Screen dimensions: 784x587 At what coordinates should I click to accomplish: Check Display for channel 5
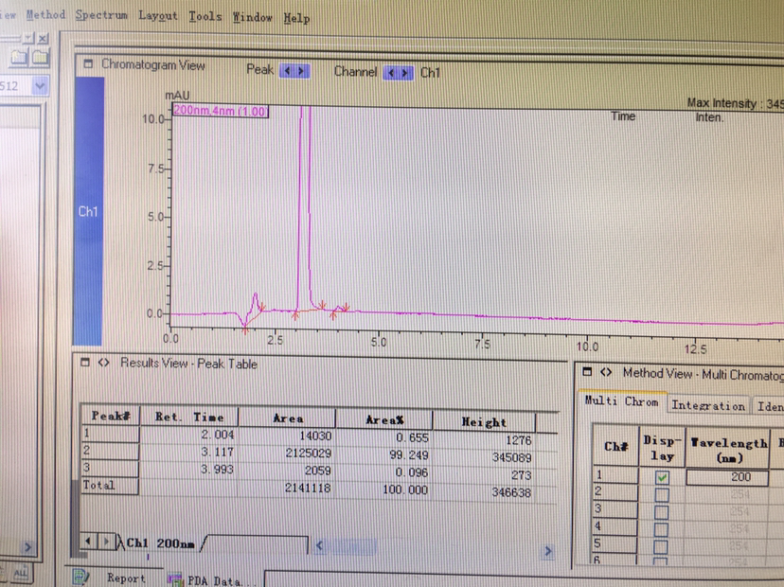click(x=661, y=546)
